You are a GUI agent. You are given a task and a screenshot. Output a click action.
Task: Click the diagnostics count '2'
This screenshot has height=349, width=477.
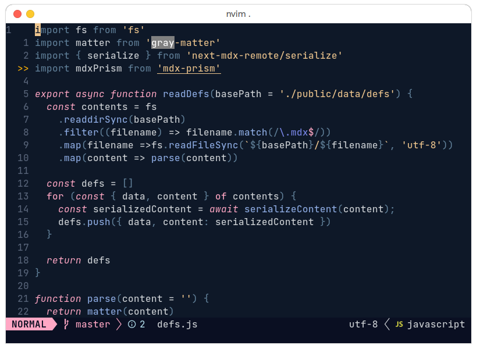[143, 325]
